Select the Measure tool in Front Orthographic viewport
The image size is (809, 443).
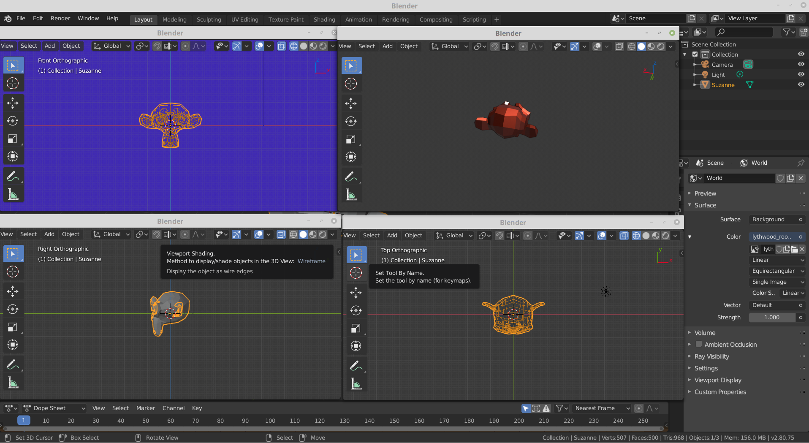(13, 195)
